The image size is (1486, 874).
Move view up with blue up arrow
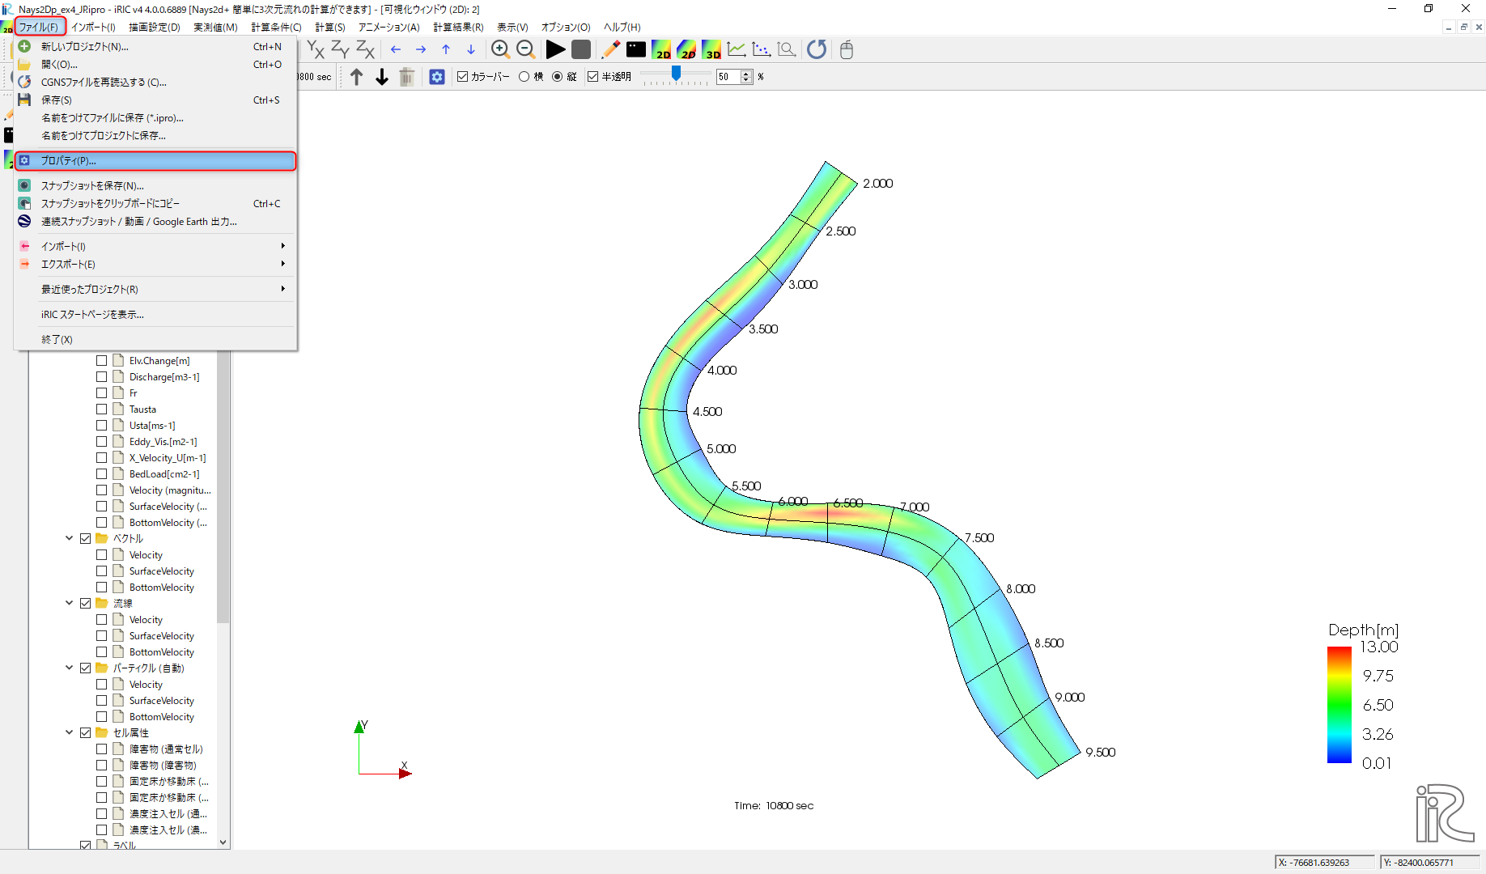pos(446,49)
